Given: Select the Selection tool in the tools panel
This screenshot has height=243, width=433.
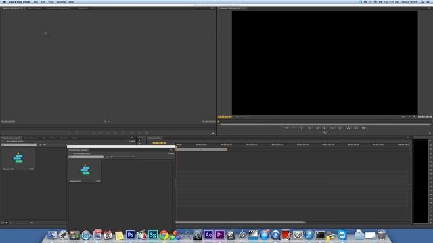Looking at the screenshot, I should [139, 140].
